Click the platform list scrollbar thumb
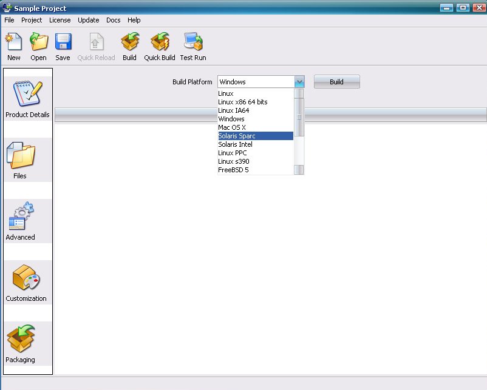Viewport: 487px width, 390px height. tap(299, 117)
